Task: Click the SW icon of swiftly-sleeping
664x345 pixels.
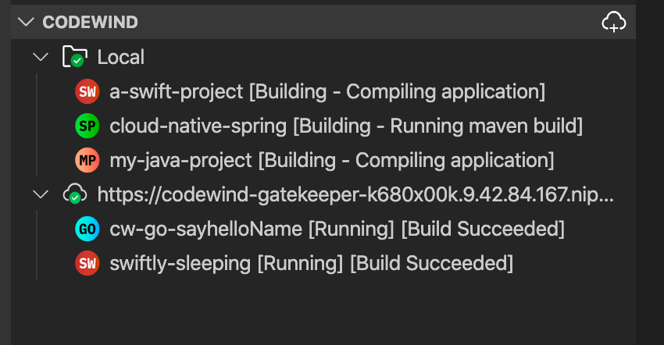Action: [x=87, y=263]
